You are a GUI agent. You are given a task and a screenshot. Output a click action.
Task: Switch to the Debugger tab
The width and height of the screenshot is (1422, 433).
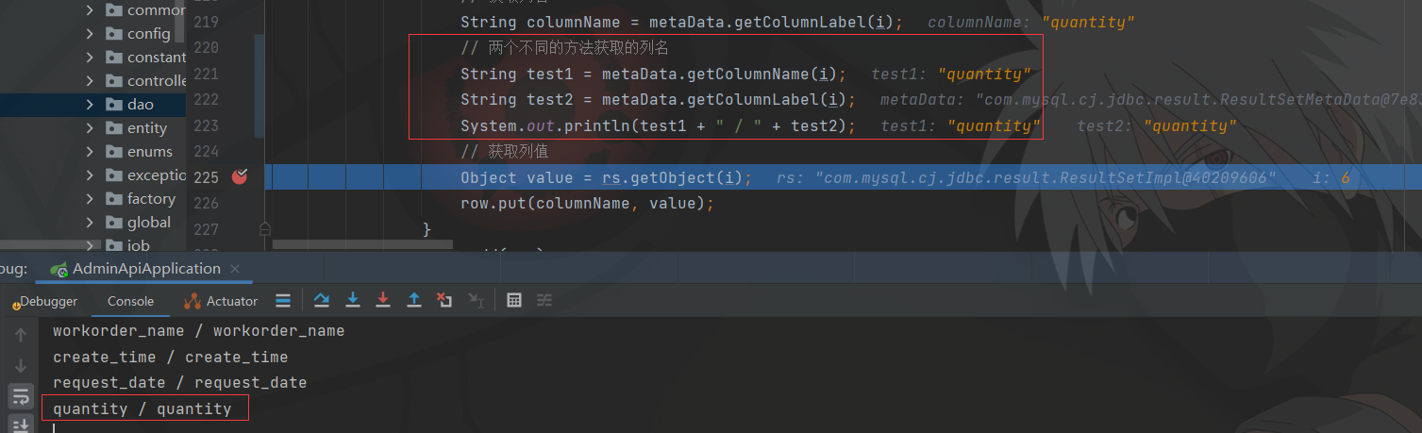coord(44,301)
